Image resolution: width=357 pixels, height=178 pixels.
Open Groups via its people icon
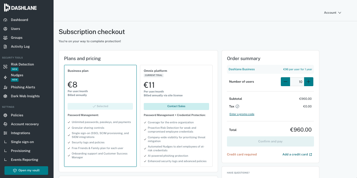tap(5, 38)
